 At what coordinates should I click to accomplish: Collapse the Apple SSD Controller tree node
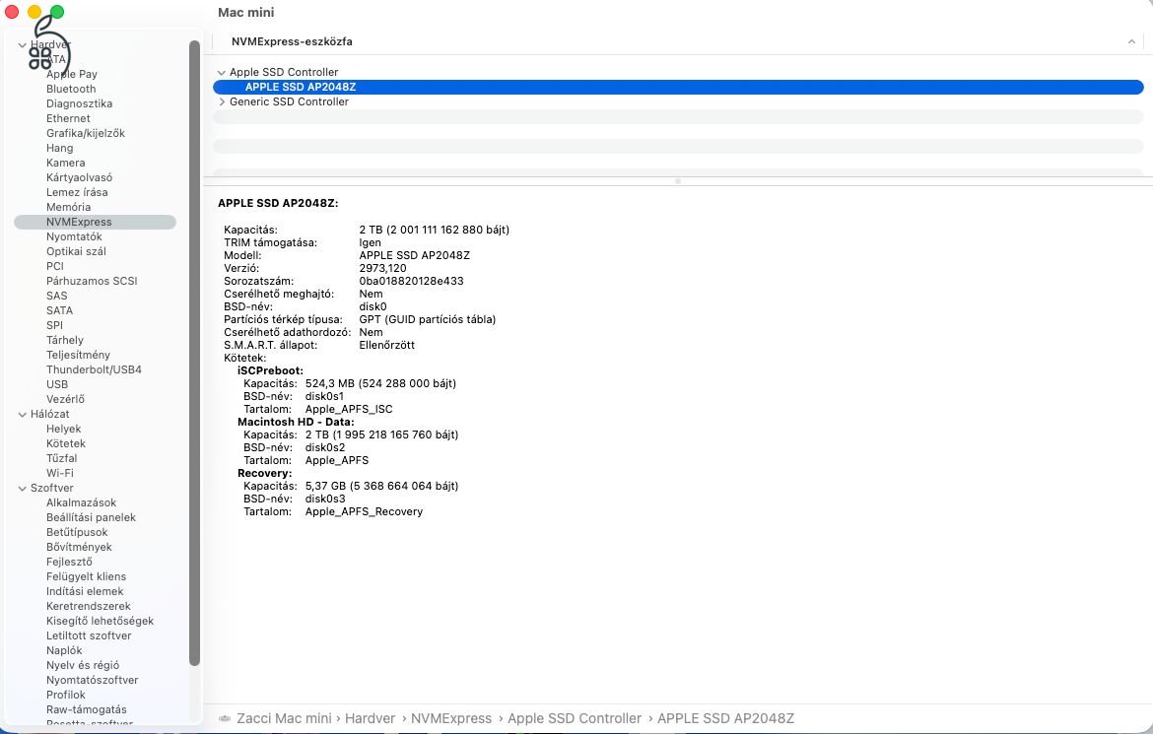(x=222, y=72)
